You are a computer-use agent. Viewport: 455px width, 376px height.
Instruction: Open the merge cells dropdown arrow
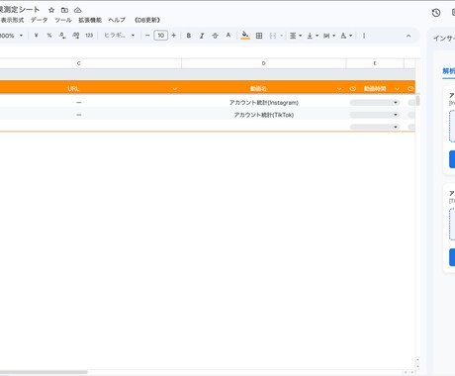(281, 36)
